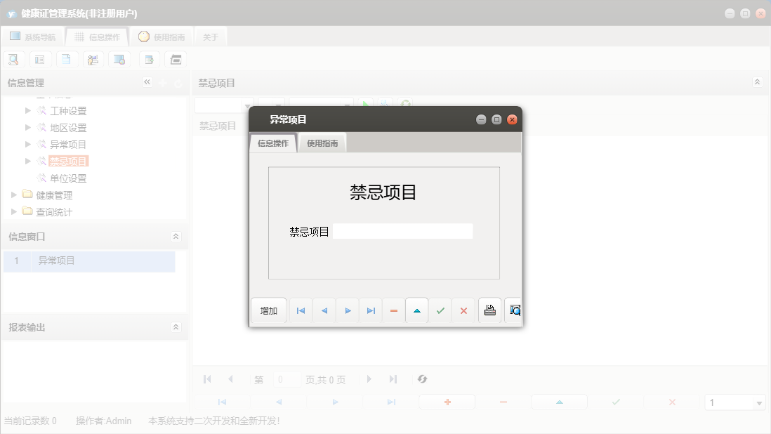Select the add-document icon on toolbar
Viewport: 771px width, 434px height.
click(x=149, y=59)
